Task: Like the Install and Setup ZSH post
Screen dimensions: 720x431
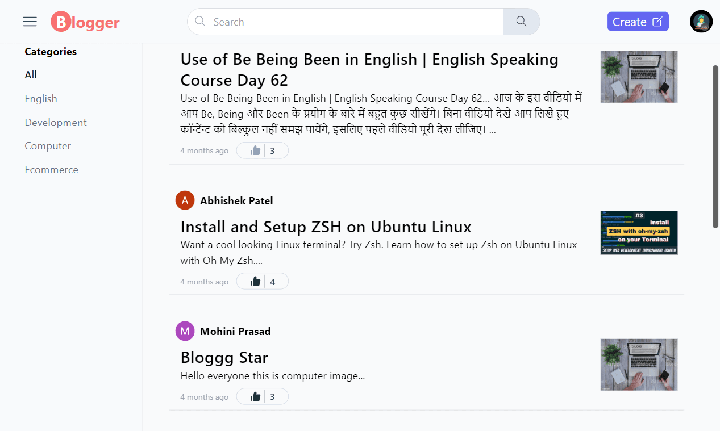Action: 256,281
